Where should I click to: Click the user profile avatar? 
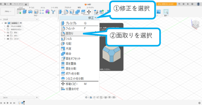click(x=199, y=4)
